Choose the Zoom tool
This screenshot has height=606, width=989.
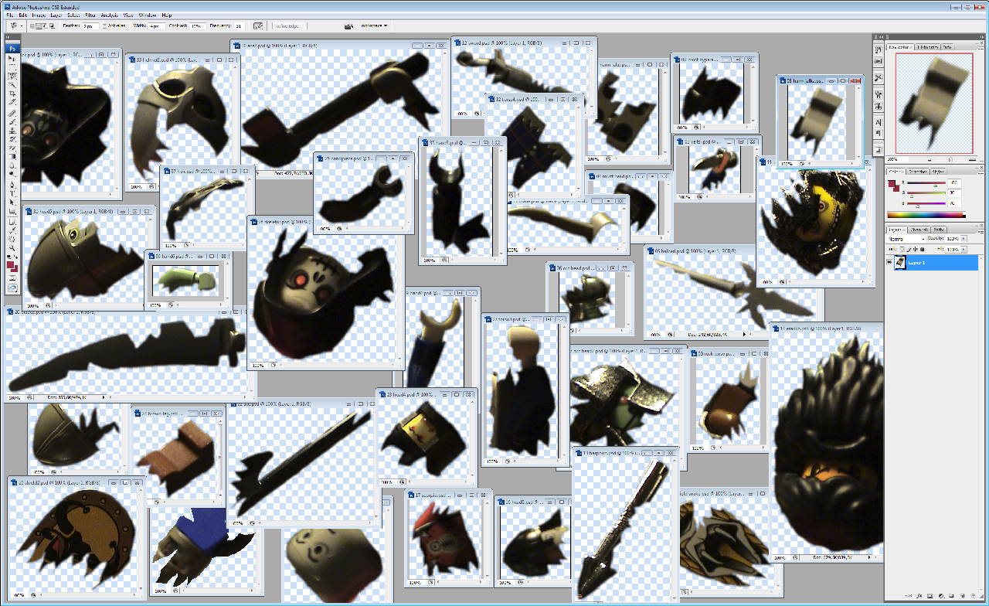12,247
